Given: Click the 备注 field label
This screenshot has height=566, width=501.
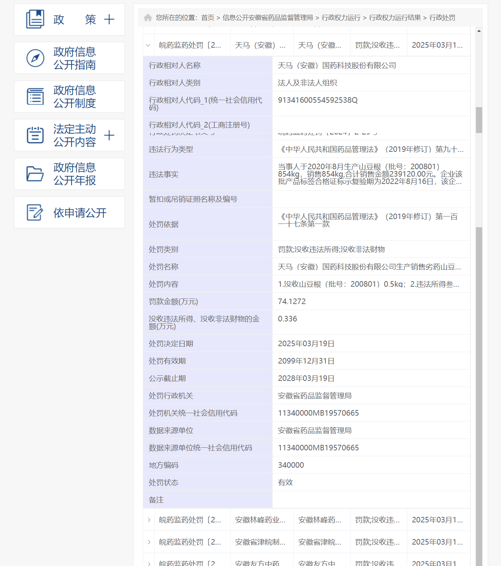Looking at the screenshot, I should 156,500.
